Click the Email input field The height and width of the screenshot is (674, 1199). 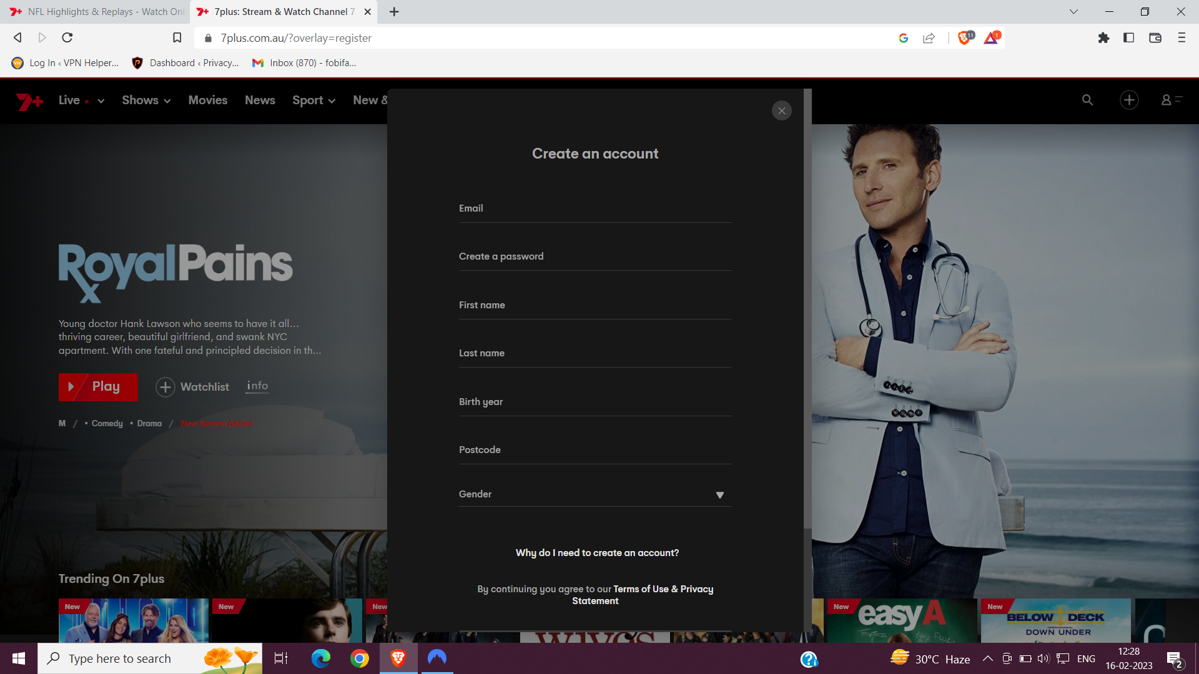595,208
